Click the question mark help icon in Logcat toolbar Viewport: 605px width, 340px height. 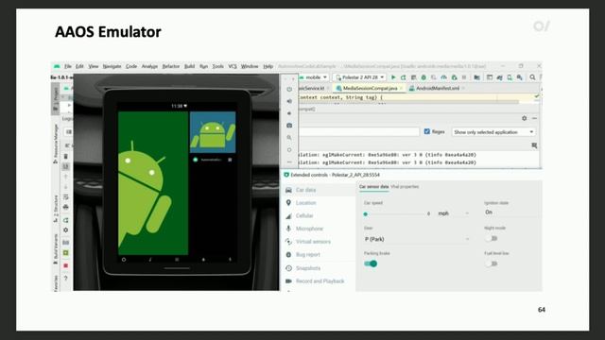(66, 278)
